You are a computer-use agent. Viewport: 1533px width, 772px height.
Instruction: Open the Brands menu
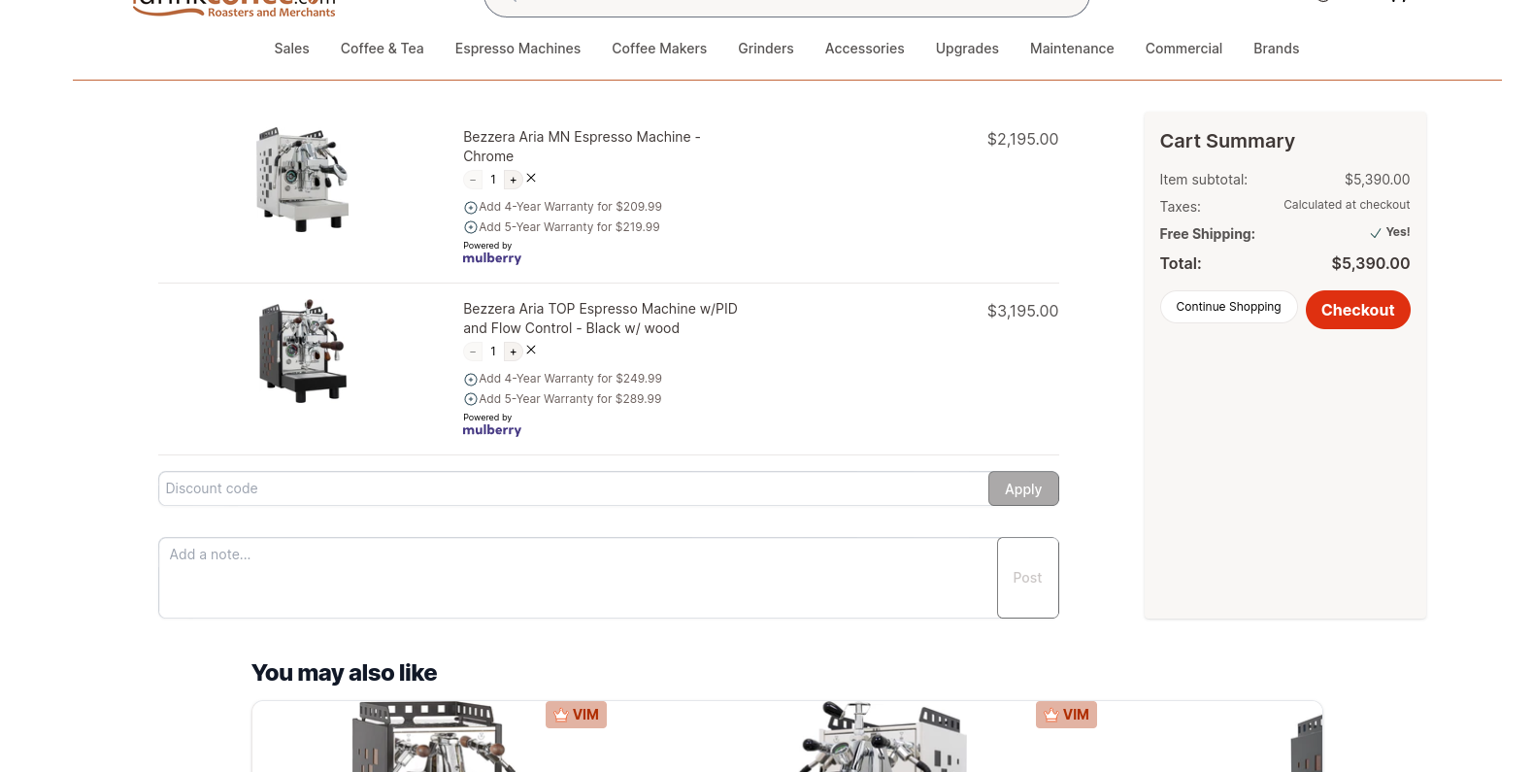[1276, 49]
